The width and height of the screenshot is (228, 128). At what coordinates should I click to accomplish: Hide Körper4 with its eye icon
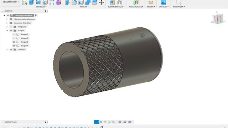point(14,46)
